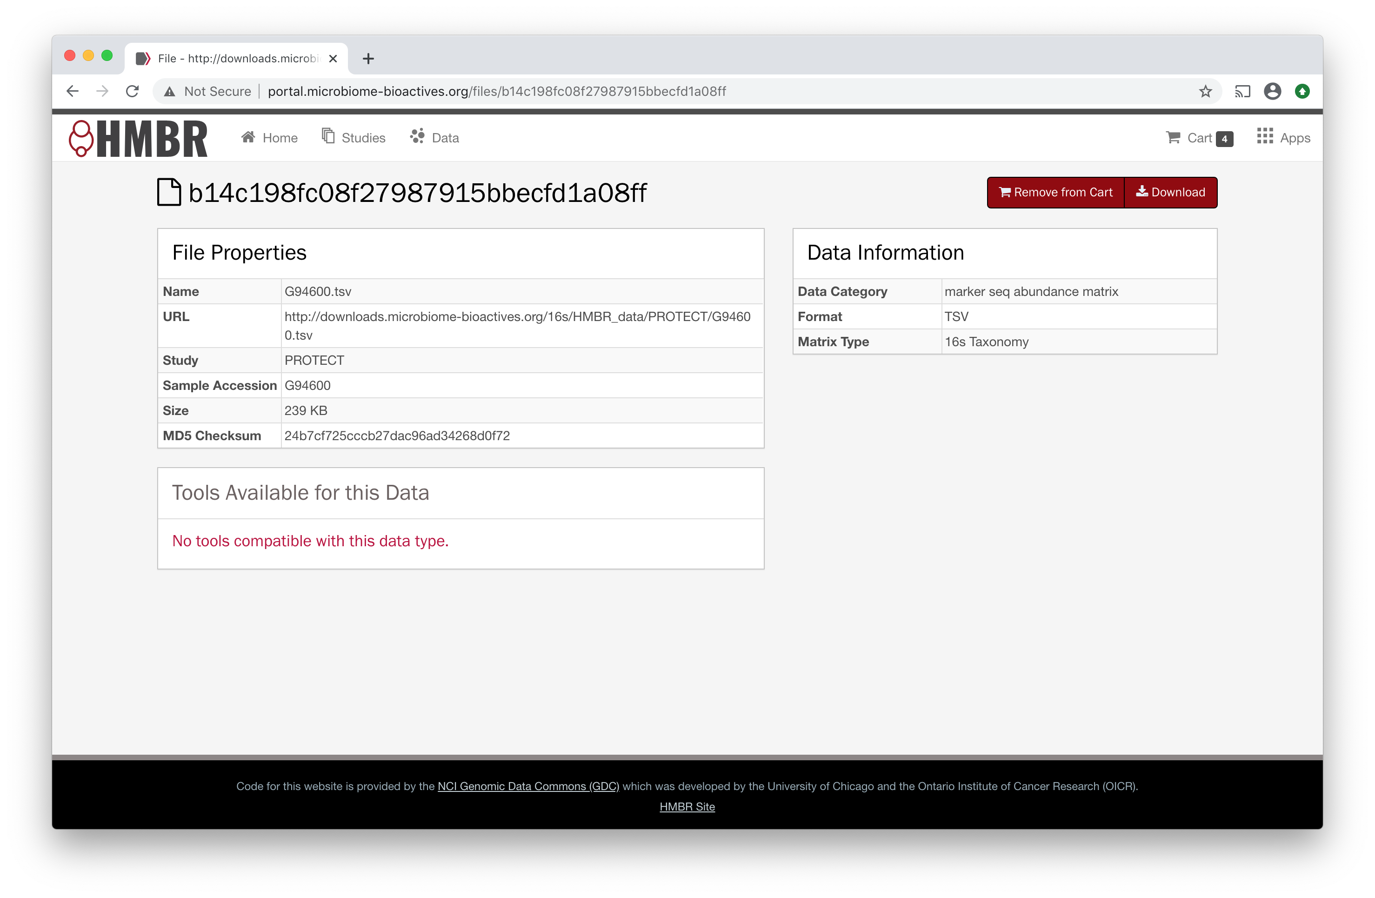1375x898 pixels.
Task: Click the file document icon beside the file name
Action: (x=169, y=193)
